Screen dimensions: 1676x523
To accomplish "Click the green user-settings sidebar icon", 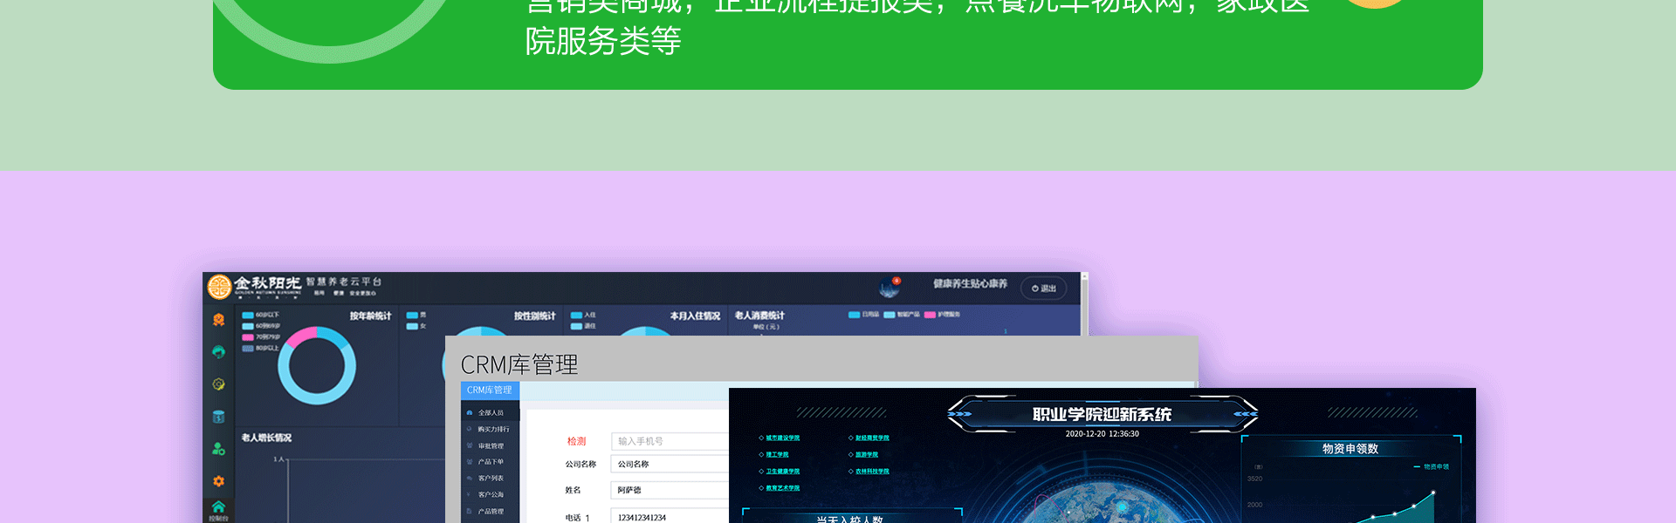I will point(219,449).
